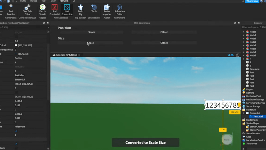Collapse the ScreenGui tree node
This screenshot has height=150, width=266.
(244, 113)
